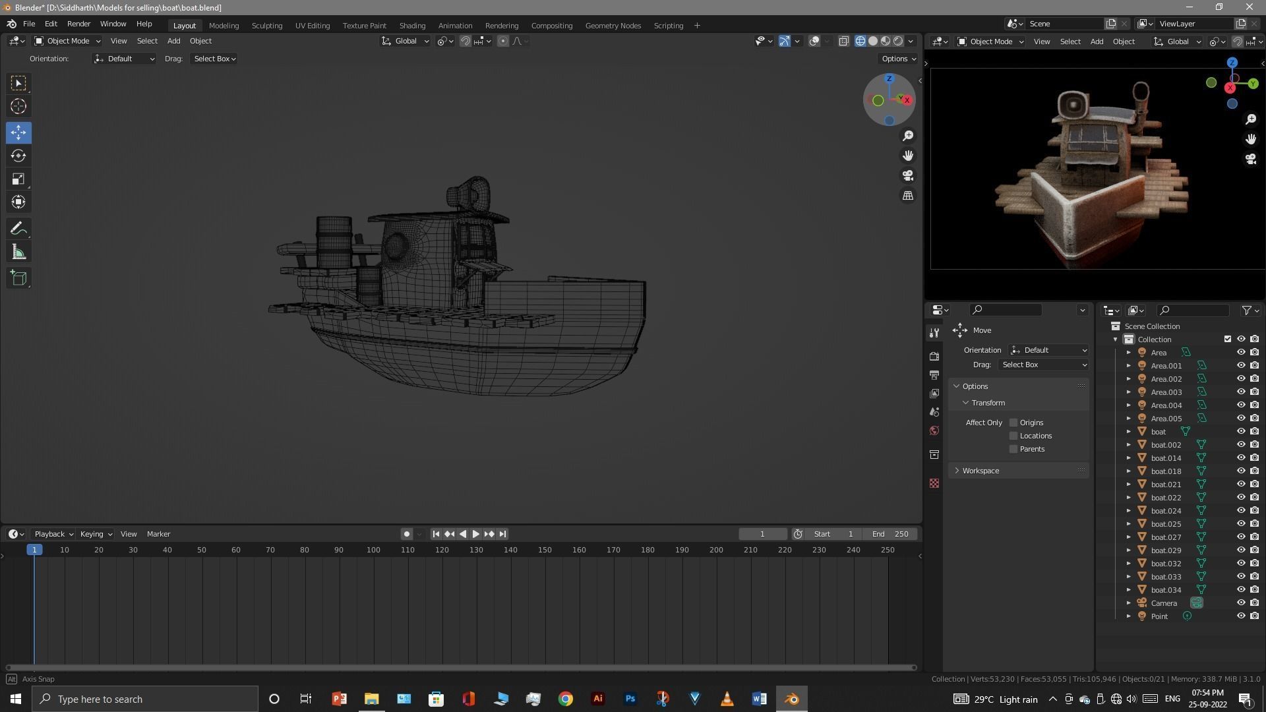Open the timeline Playback menu
Screen dimensions: 1266x712
pos(53,534)
